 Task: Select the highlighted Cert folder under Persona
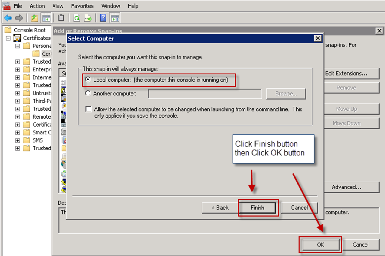(42, 54)
